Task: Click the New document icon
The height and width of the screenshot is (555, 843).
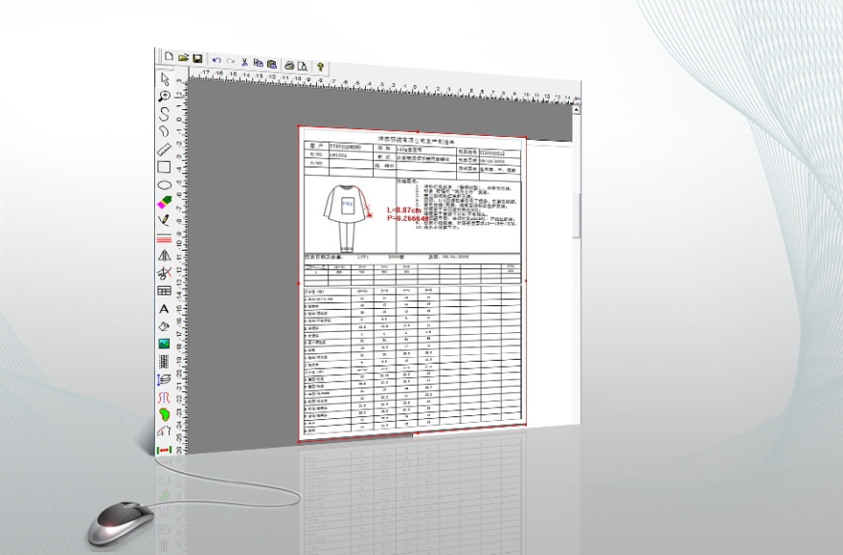Action: (170, 58)
